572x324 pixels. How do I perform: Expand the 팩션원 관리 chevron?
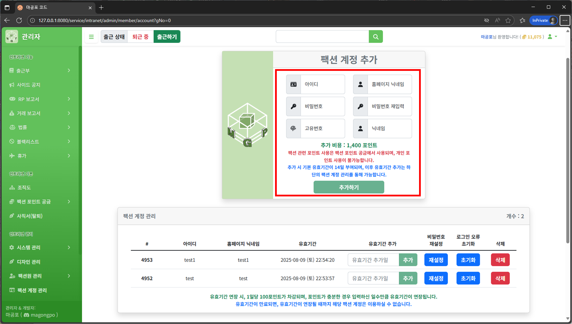click(x=69, y=276)
